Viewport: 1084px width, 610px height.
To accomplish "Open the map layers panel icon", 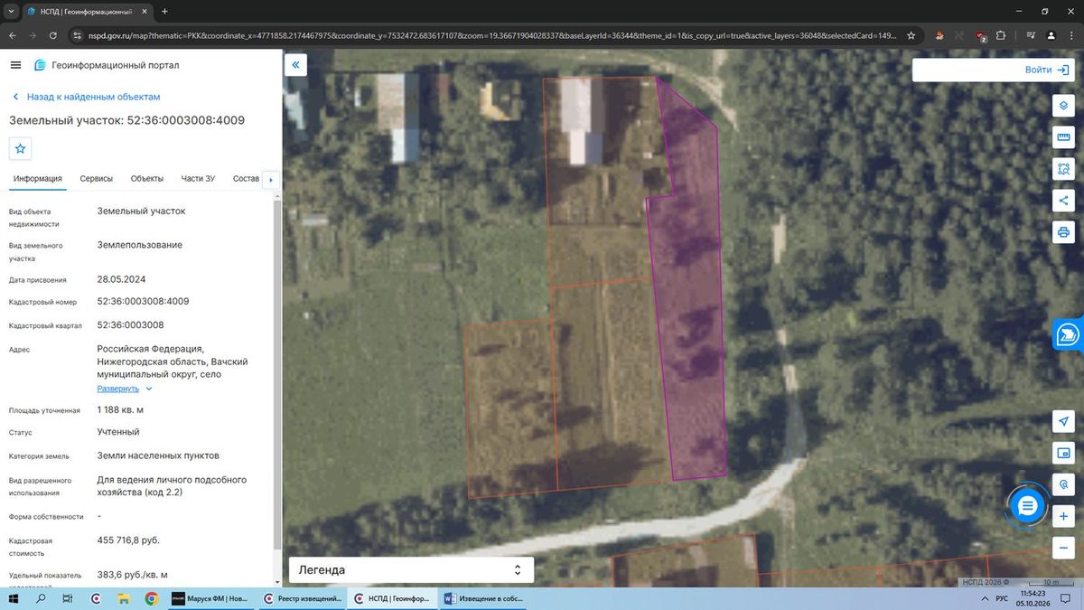I will pyautogui.click(x=1063, y=105).
